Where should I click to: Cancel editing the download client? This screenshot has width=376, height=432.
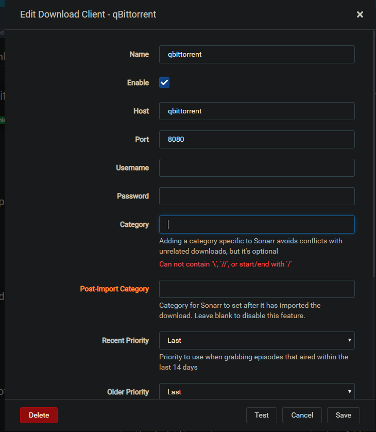click(x=302, y=415)
